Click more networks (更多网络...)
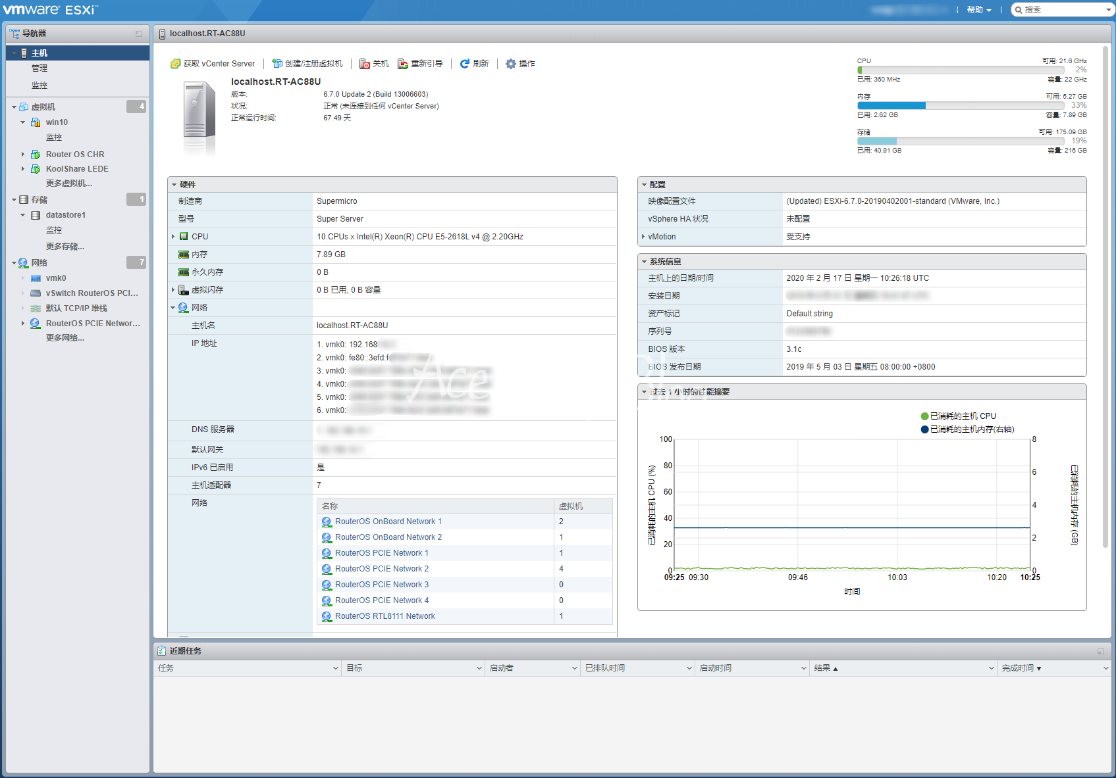The width and height of the screenshot is (1116, 778). pos(65,338)
